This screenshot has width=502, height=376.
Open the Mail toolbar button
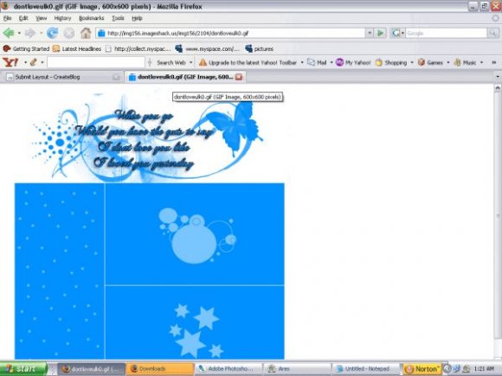point(317,62)
